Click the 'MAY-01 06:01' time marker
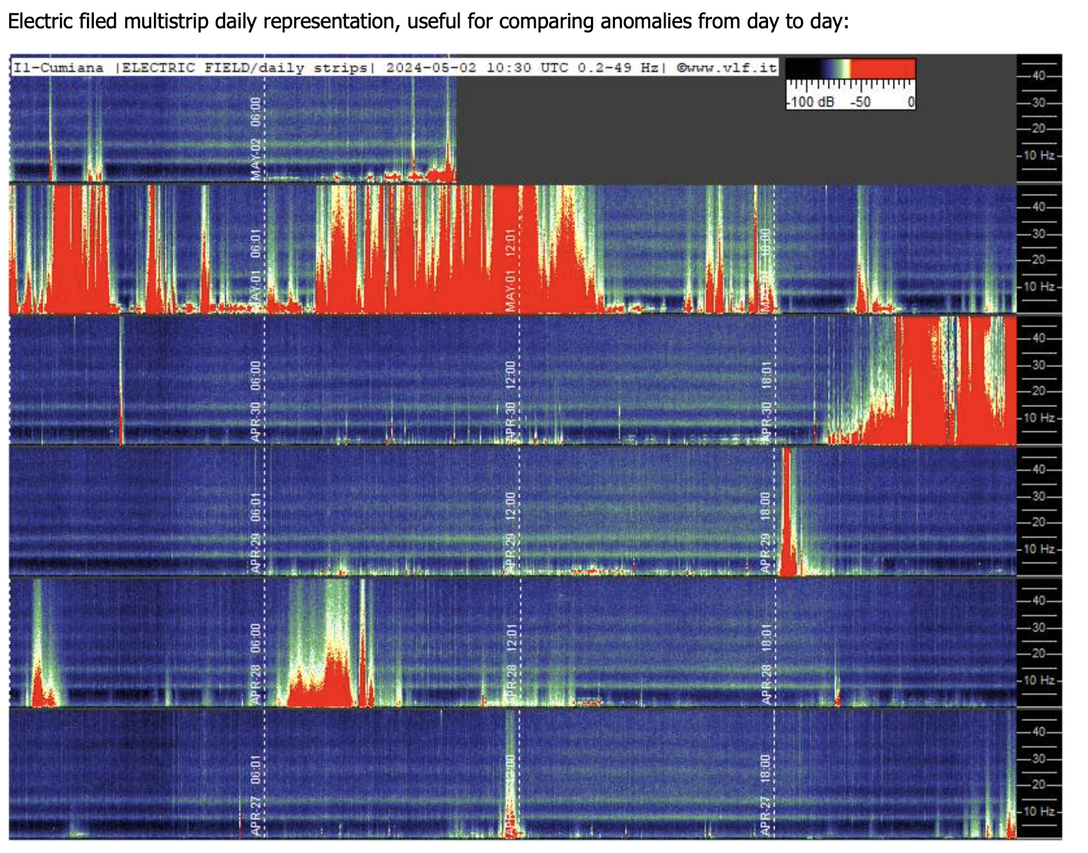Viewport: 1088px width, 853px height. point(256,270)
